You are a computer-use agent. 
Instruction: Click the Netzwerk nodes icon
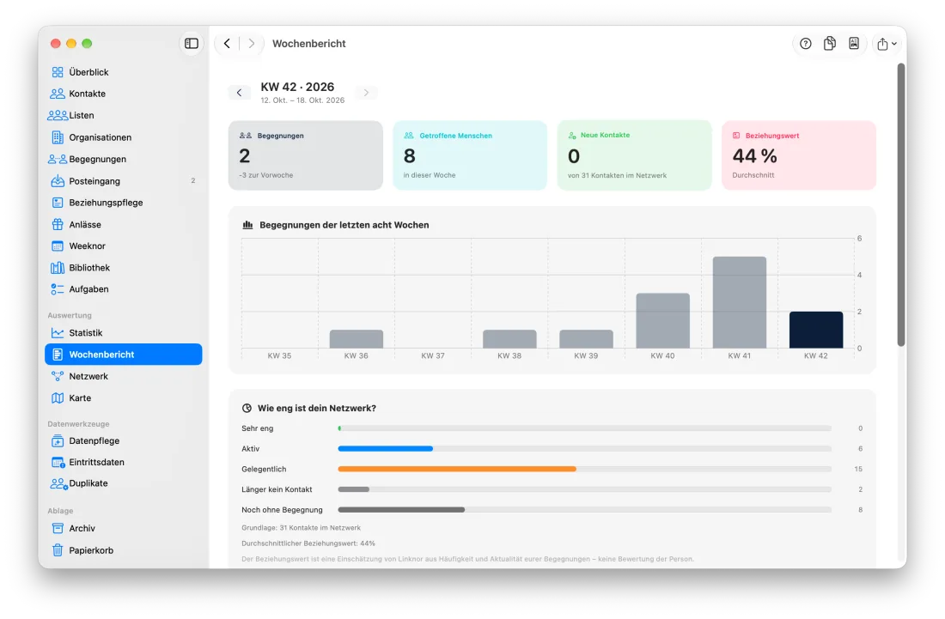pyautogui.click(x=58, y=376)
